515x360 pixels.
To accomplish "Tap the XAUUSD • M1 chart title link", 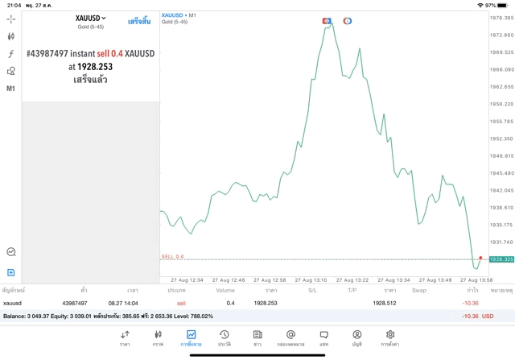I will coord(179,15).
